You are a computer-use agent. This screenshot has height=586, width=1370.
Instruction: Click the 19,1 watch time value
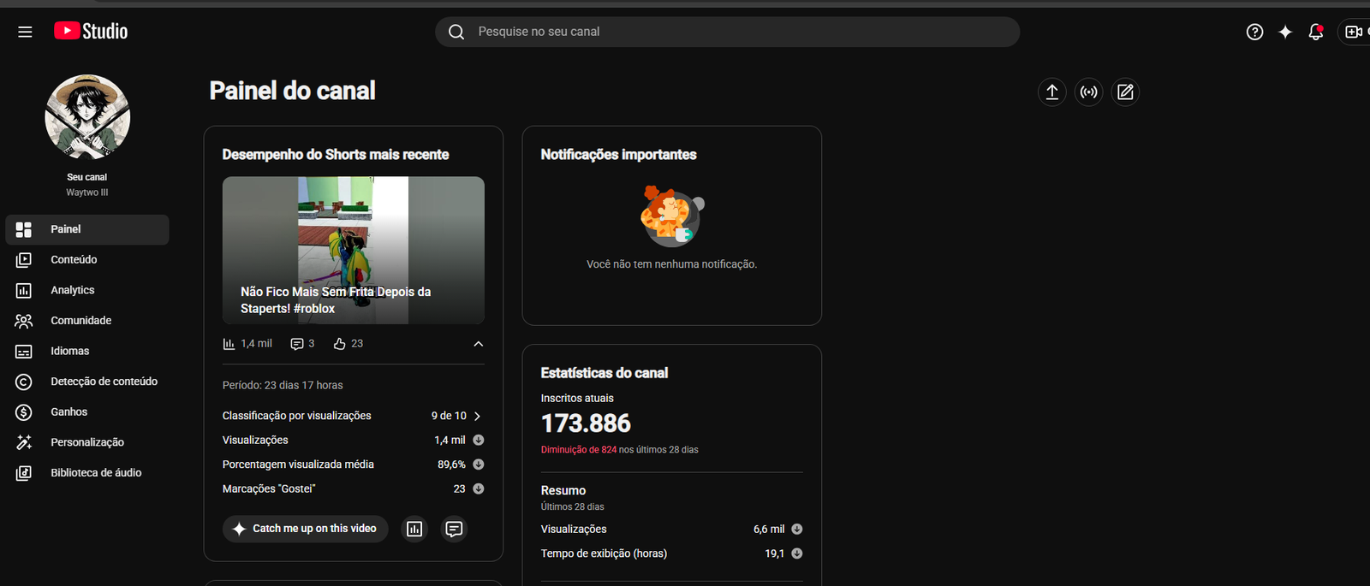pyautogui.click(x=775, y=553)
